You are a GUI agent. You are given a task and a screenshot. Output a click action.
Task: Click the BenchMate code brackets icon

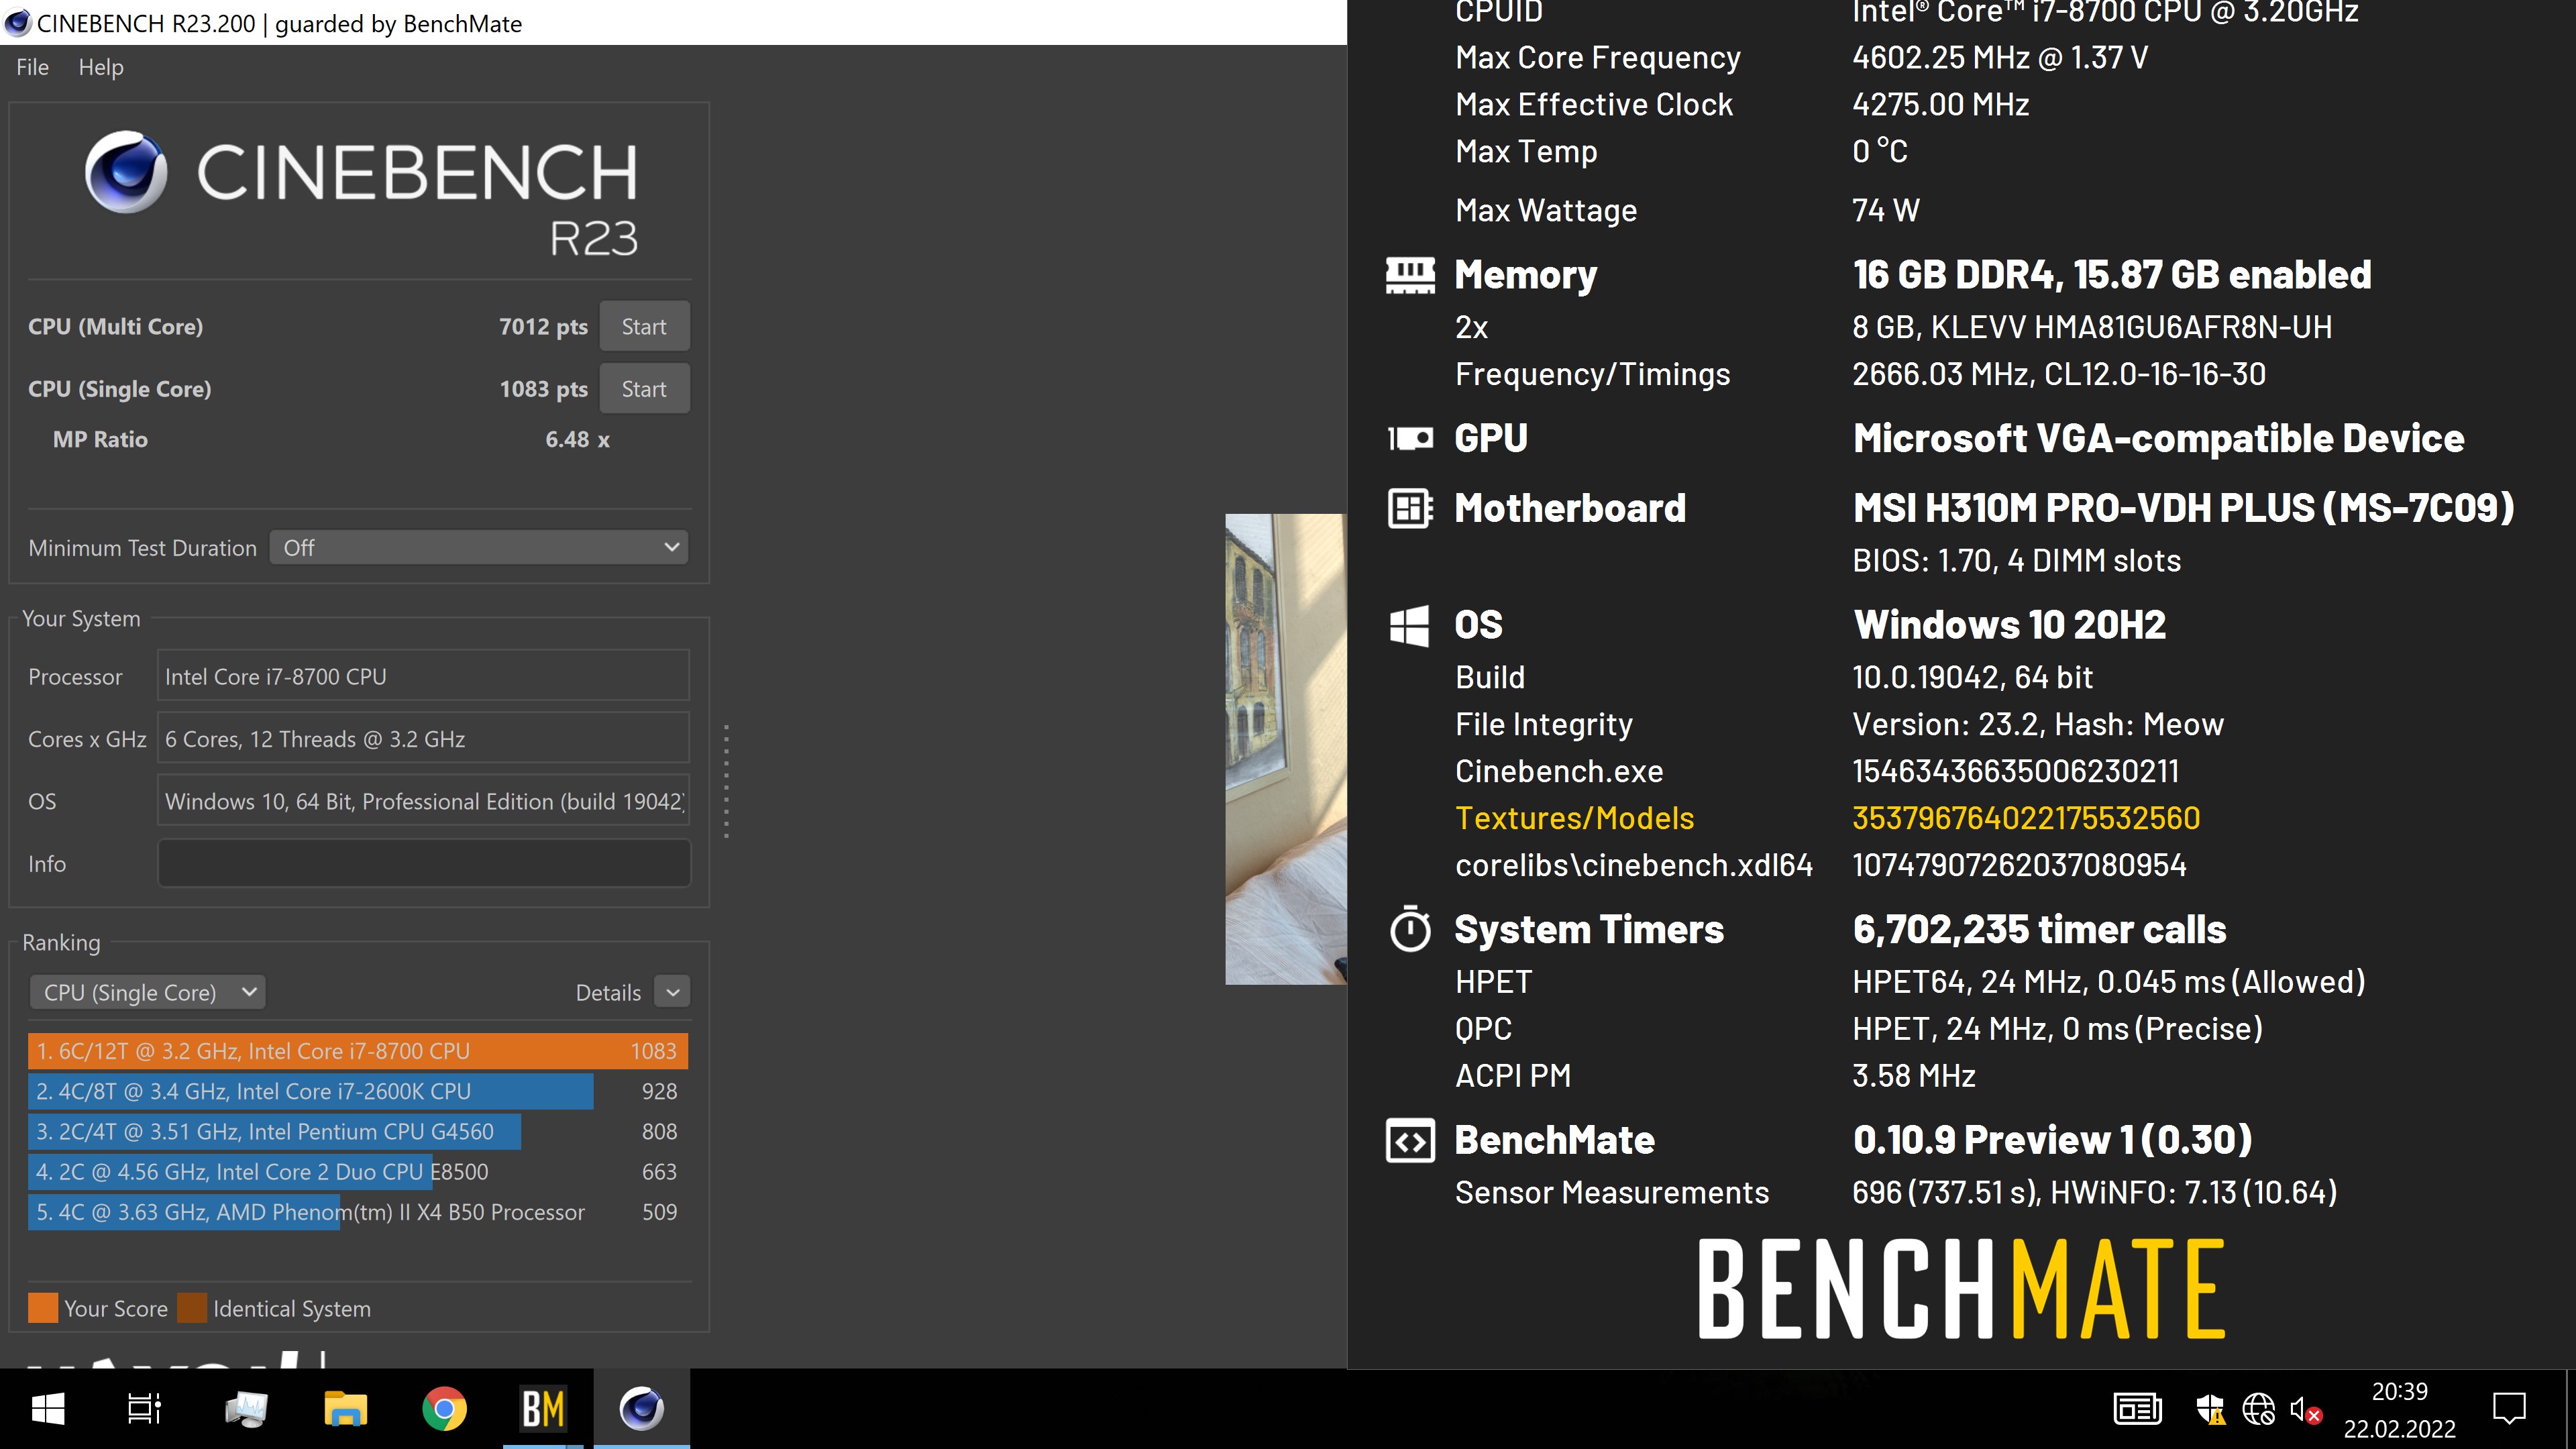tap(1410, 1140)
